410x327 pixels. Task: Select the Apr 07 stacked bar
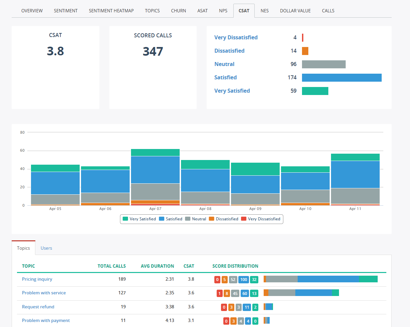pos(155,177)
